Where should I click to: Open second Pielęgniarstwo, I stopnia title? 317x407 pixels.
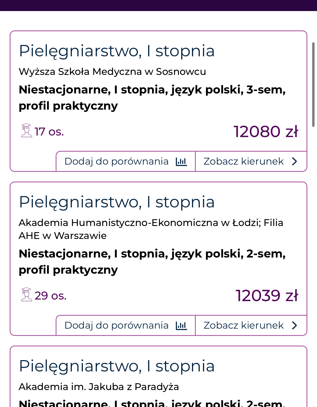pyautogui.click(x=117, y=202)
